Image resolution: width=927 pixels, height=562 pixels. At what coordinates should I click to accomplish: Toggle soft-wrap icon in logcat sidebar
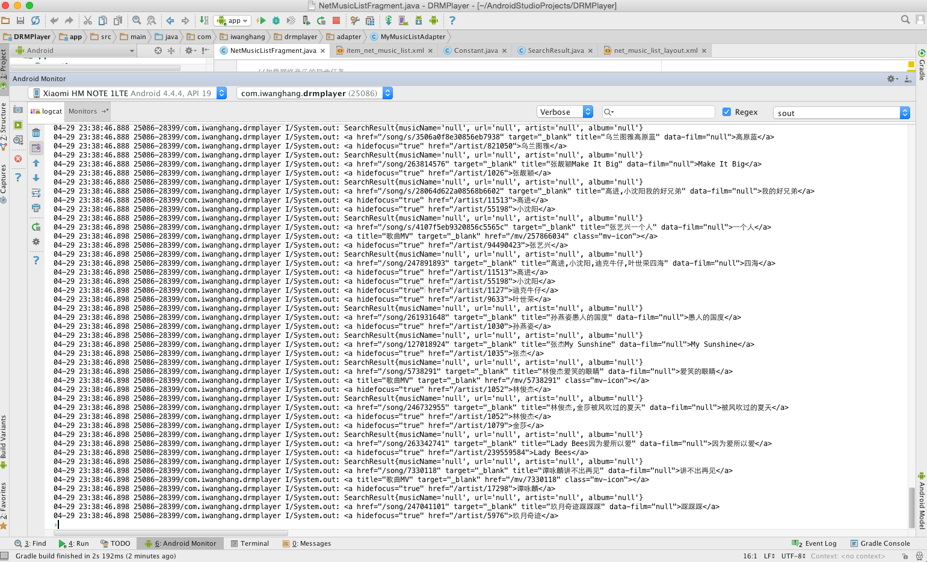coord(36,193)
